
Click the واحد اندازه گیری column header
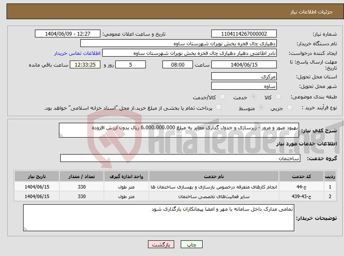pos(126,176)
